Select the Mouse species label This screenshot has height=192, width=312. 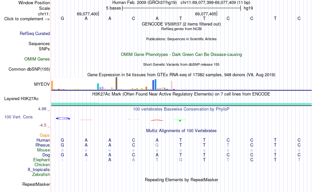tap(44, 150)
